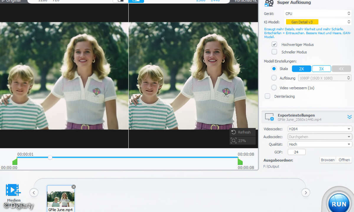
Task: Choose the 4X scale button
Action: [341, 69]
